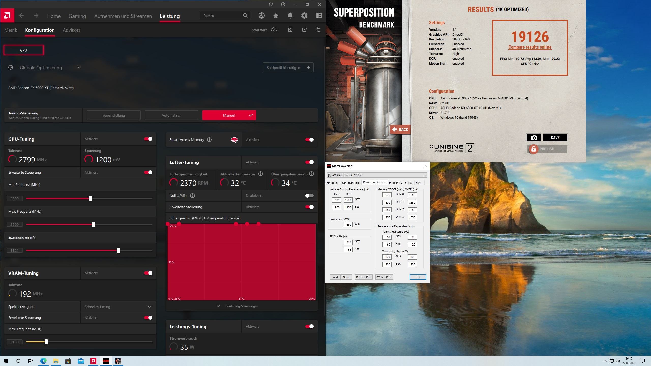The height and width of the screenshot is (366, 651).
Task: Take Superposition screenshot with camera icon
Action: 534,138
